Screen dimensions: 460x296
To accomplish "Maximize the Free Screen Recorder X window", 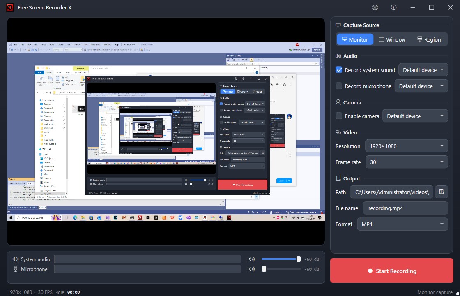I will 432,7.
